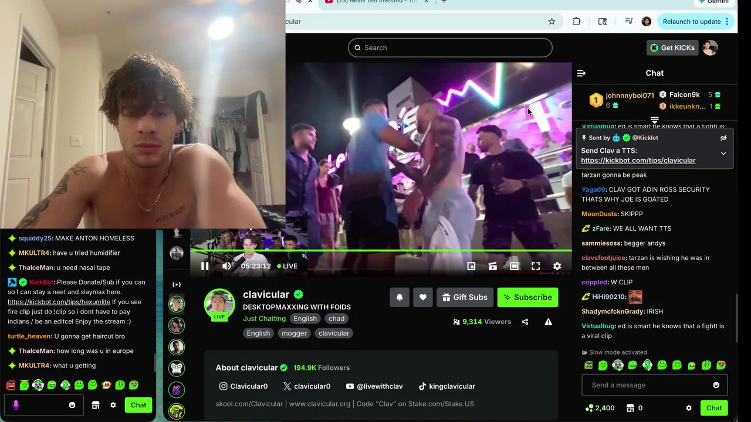This screenshot has width=751, height=422.
Task: Insert last heart-eyes emote in right chat bar
Action: pos(721,365)
